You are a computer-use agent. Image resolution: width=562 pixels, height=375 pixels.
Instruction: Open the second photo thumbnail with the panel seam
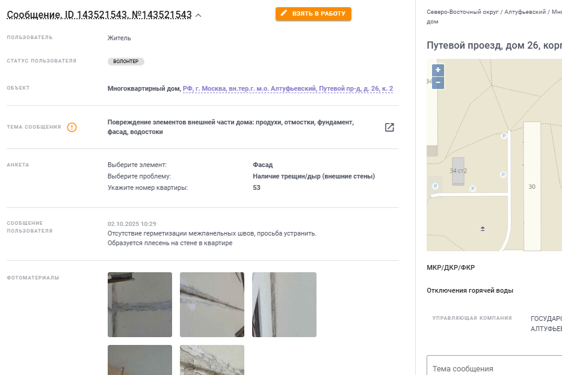(212, 305)
